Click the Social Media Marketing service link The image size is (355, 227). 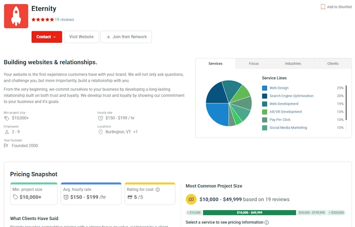288,127
